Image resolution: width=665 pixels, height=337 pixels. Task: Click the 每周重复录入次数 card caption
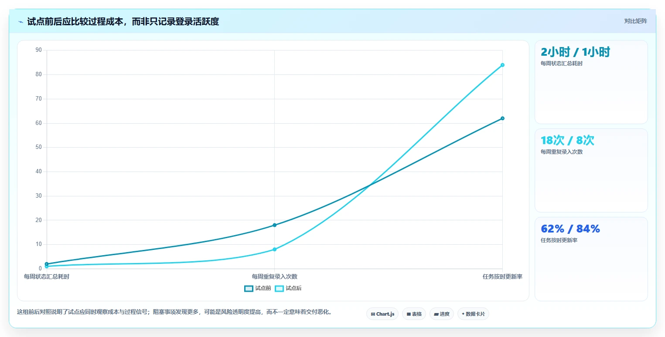[562, 152]
